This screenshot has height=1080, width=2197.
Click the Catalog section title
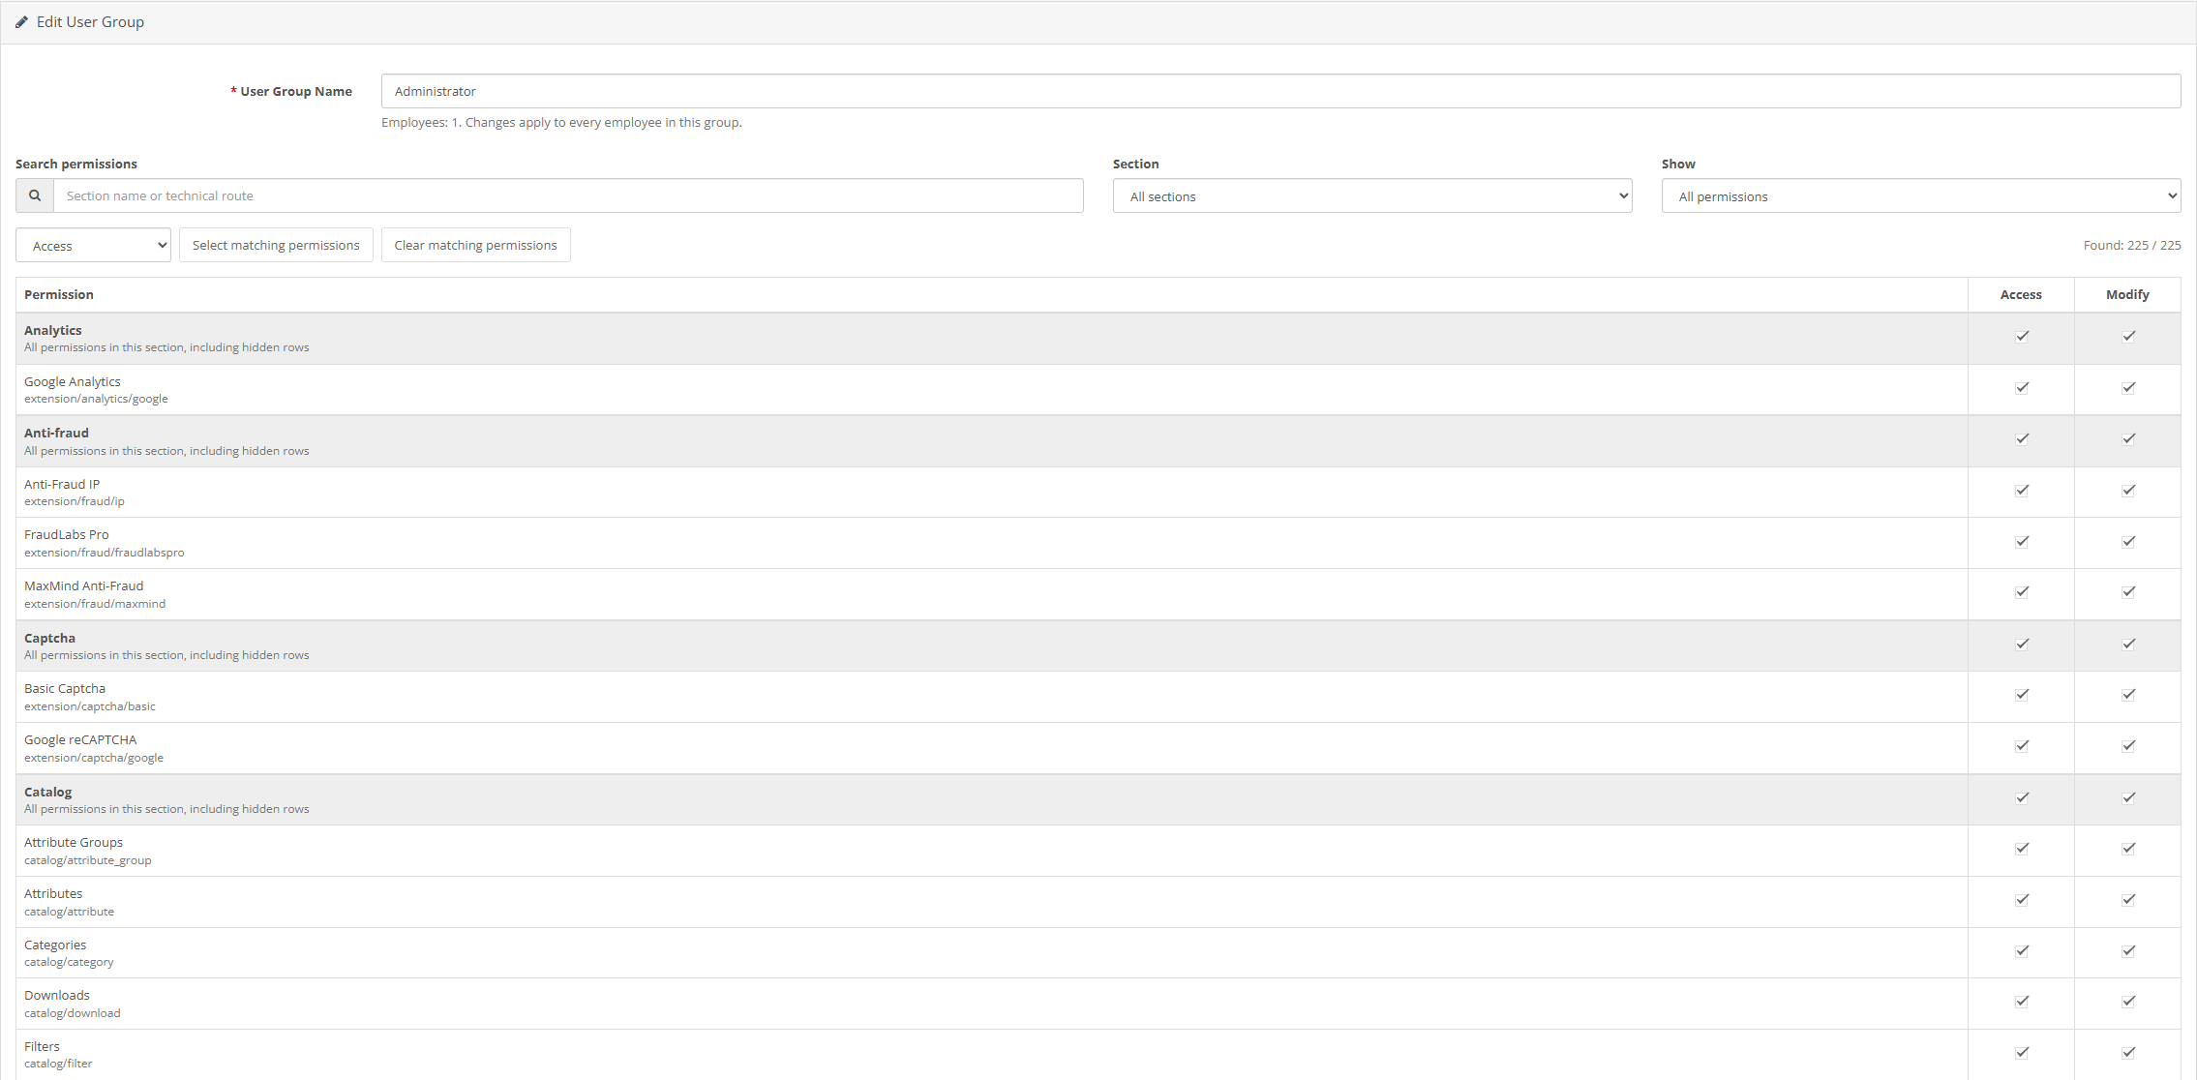(x=48, y=792)
